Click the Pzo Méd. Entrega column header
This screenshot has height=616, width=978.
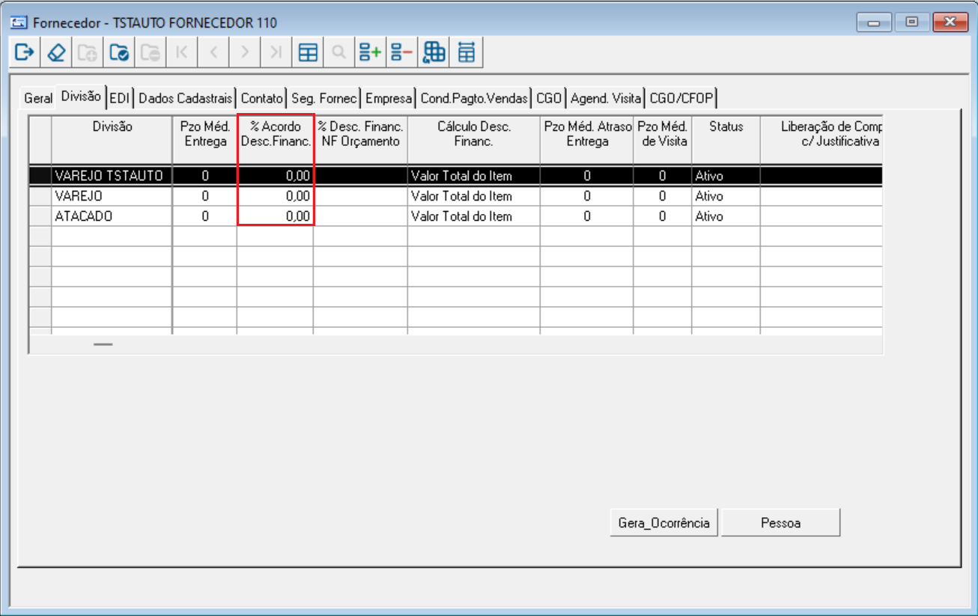tap(205, 140)
